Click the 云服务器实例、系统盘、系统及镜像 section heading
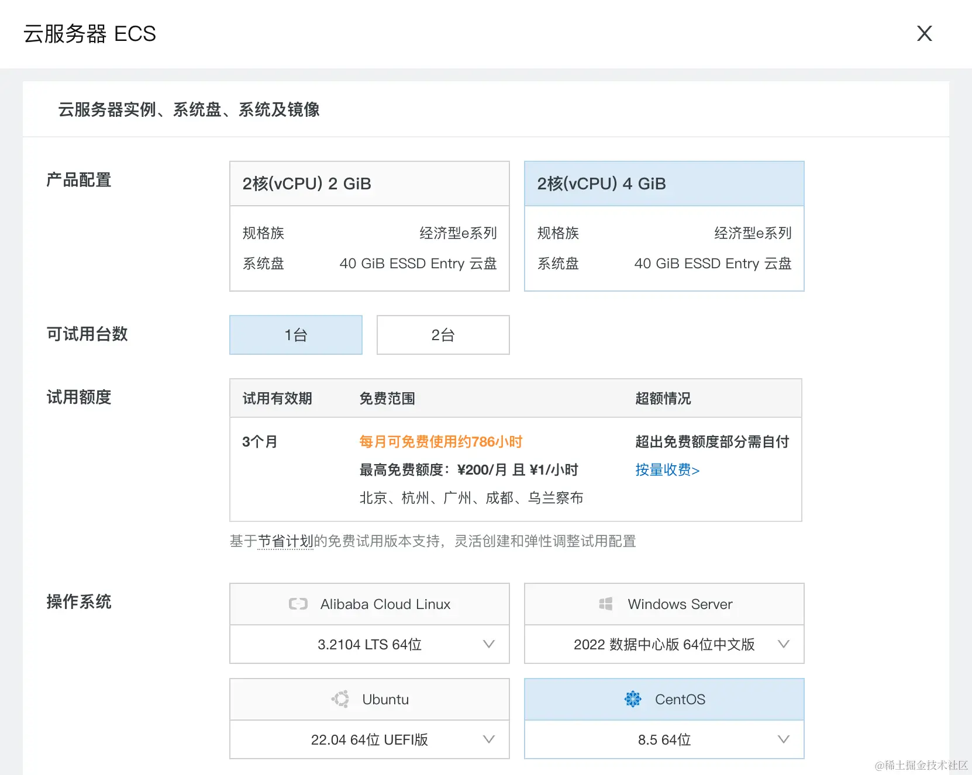The width and height of the screenshot is (972, 775). coord(189,109)
